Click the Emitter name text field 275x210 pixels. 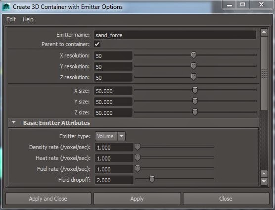(x=175, y=35)
